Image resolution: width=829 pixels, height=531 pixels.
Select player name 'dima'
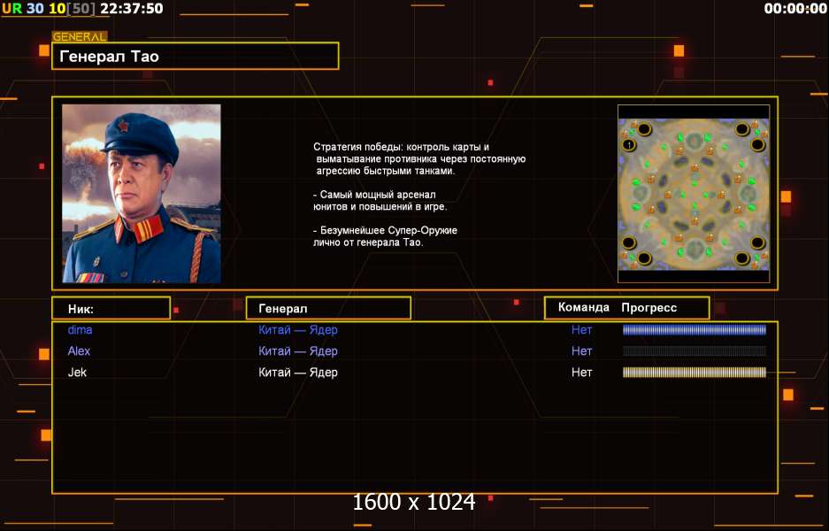point(80,330)
